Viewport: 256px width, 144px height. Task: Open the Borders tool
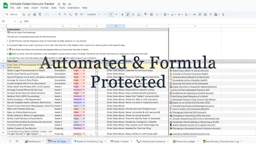[x=151, y=15]
